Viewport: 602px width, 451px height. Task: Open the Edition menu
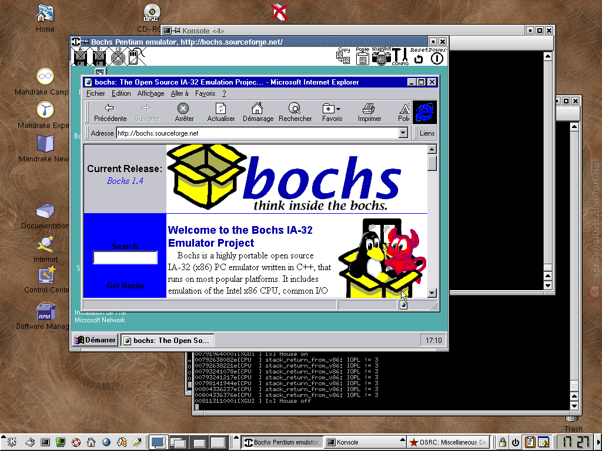pyautogui.click(x=121, y=93)
